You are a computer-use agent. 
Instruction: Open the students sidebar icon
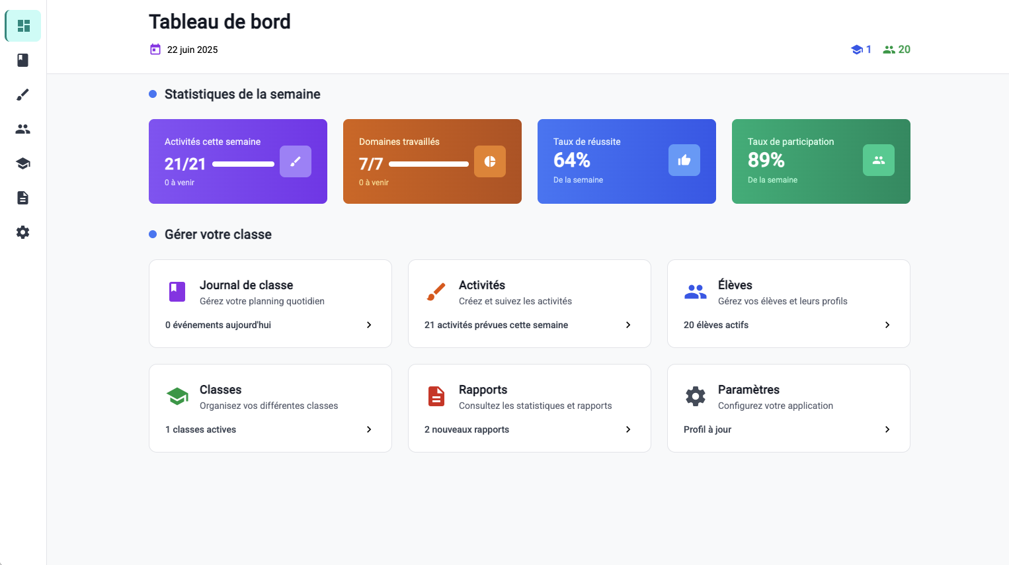click(23, 129)
